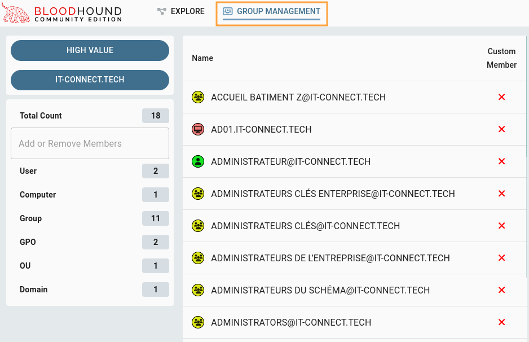Select the ADMINISTRATEURS CLÉS@IT-CONNECT.TECH entry
Viewport: 529px width, 342px height.
[x=305, y=226]
